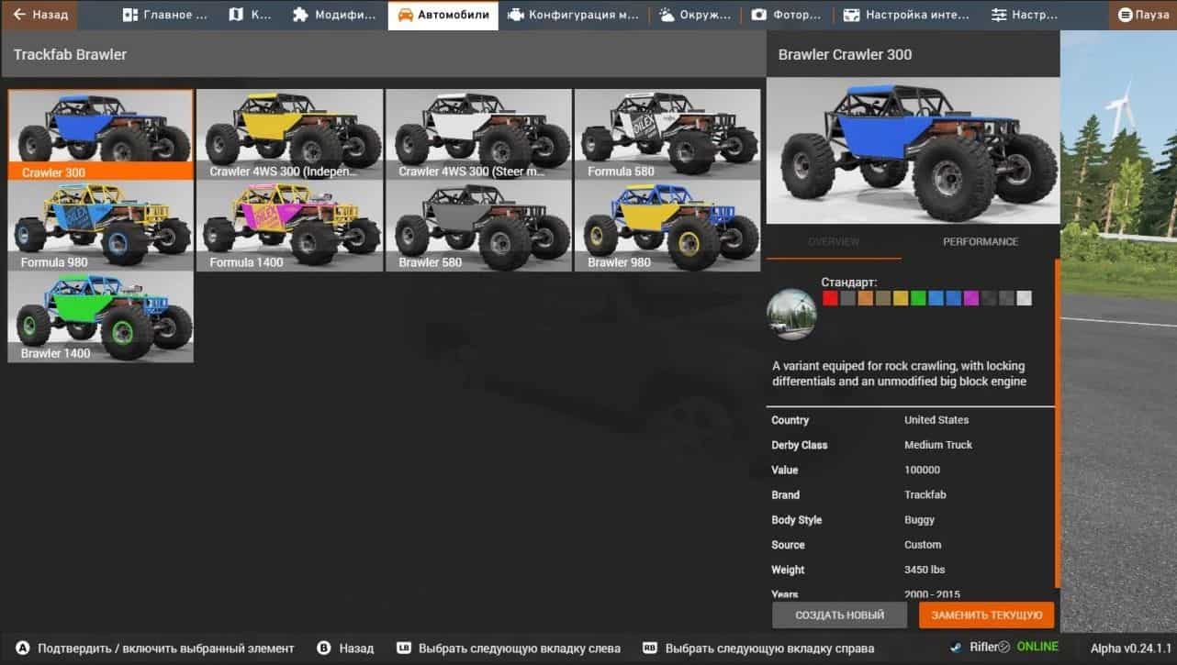Open the main menu icon tab (Главное)
The image size is (1177, 665).
(130, 15)
